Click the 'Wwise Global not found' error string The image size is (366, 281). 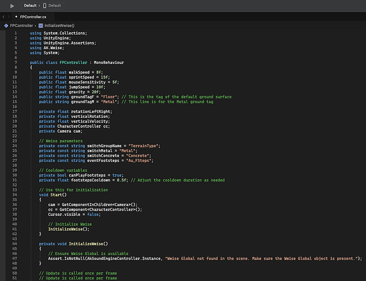(x=262, y=259)
